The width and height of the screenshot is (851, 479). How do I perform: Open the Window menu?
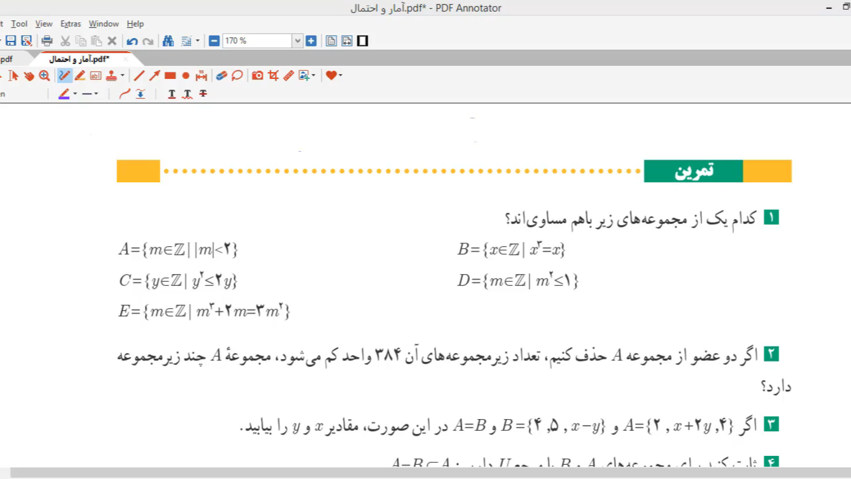(x=103, y=24)
